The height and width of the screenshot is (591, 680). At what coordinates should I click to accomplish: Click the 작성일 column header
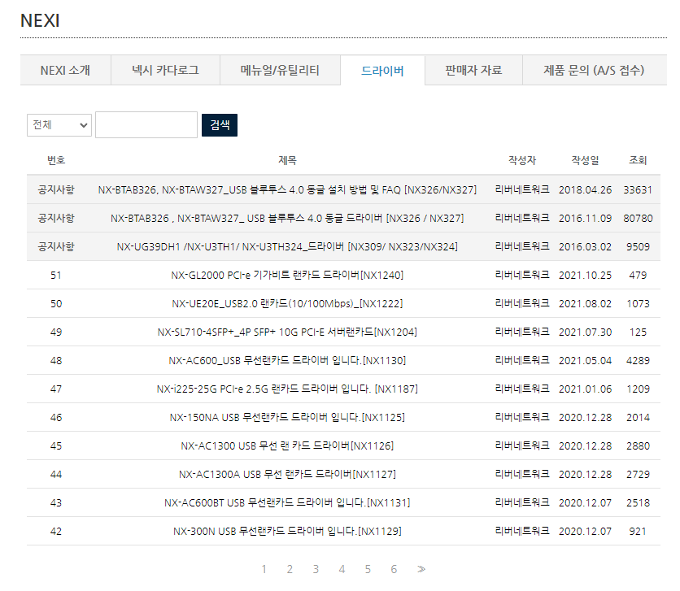[585, 160]
